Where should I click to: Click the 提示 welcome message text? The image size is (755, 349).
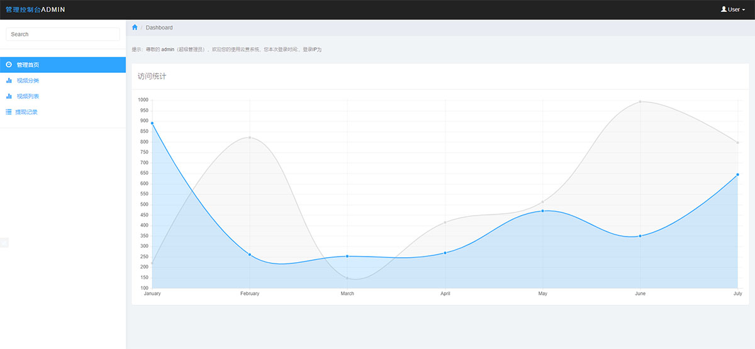pos(226,50)
